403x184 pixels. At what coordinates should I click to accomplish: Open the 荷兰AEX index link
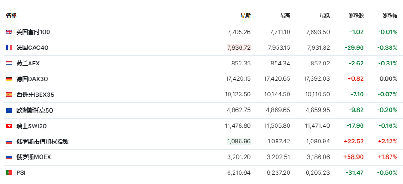28,63
